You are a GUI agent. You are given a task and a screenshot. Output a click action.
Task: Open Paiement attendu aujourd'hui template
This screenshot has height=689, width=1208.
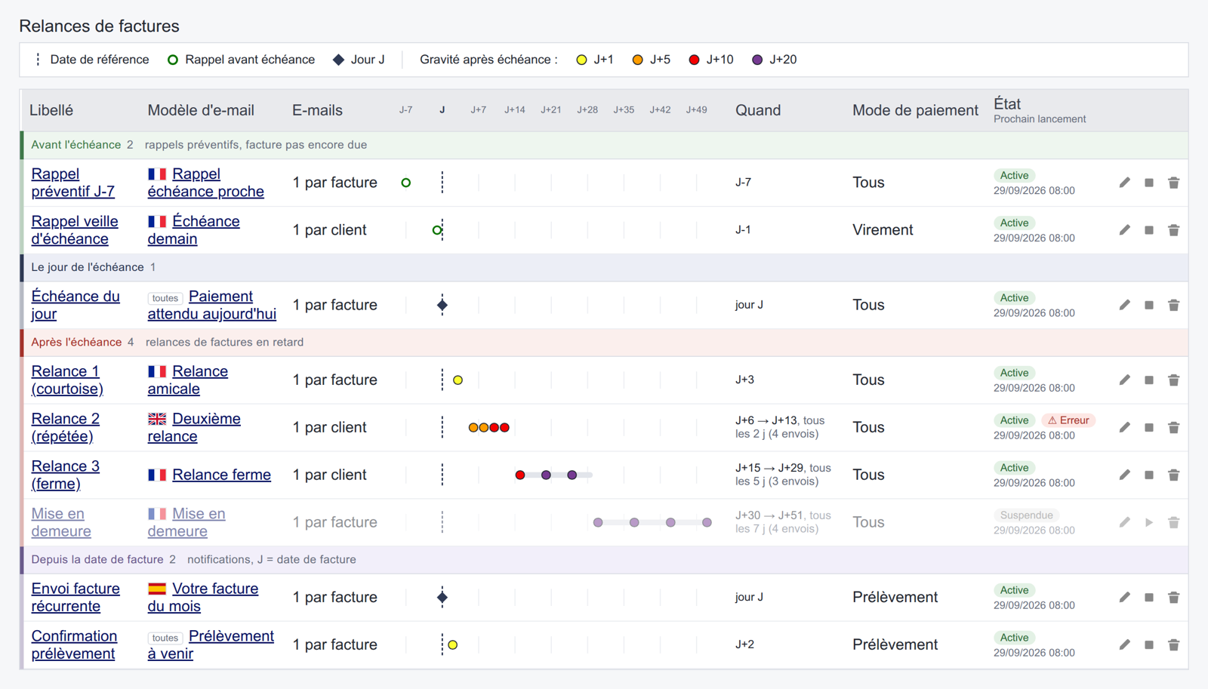[x=211, y=305]
